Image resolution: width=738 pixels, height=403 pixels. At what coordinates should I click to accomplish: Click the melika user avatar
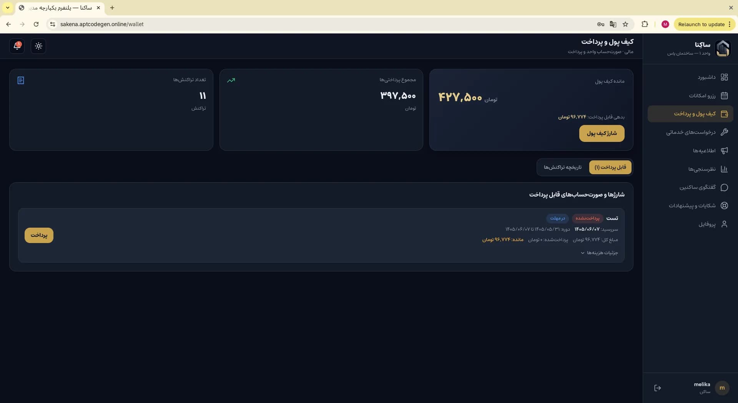(x=722, y=388)
